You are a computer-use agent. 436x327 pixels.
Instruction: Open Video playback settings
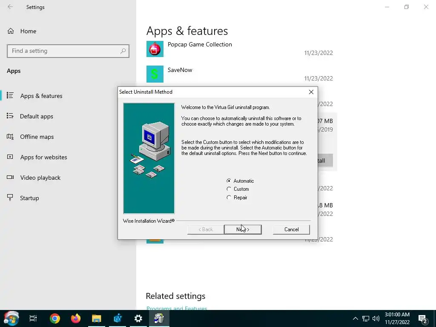(x=40, y=178)
